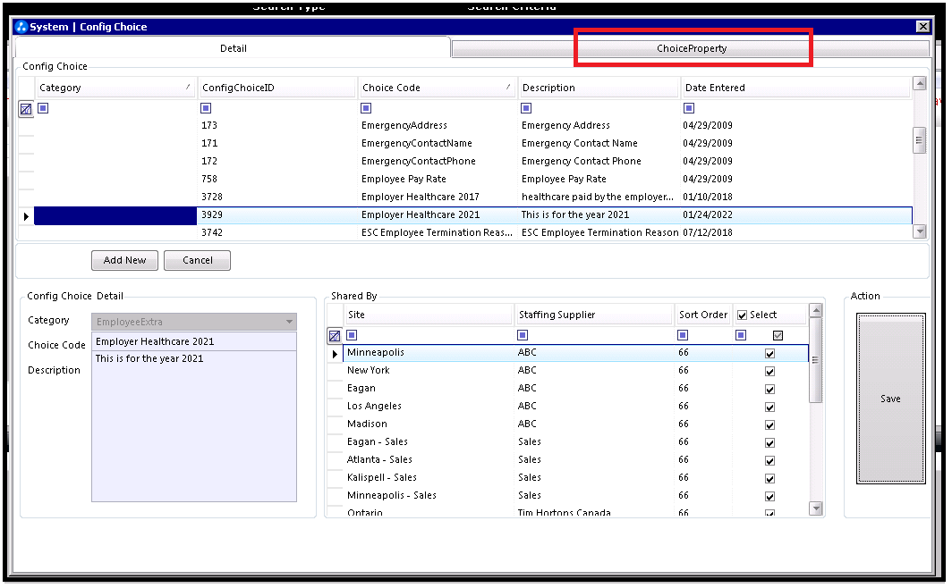Viewport: 952px width, 588px height.
Task: Click the System Config Choice window icon
Action: 21,27
